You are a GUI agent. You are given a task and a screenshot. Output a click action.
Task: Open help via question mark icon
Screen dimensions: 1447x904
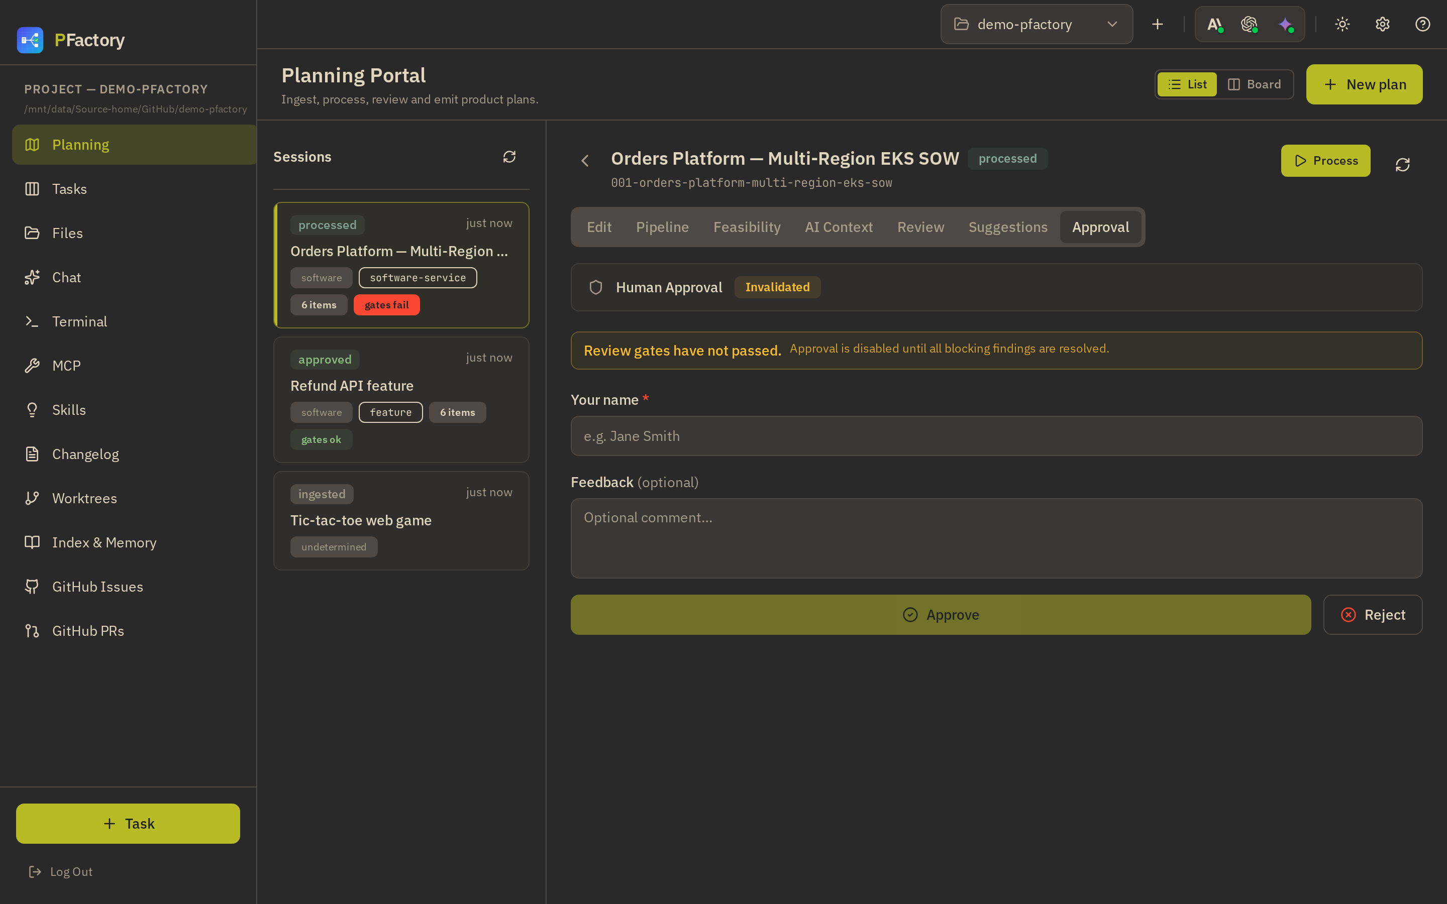(x=1422, y=25)
